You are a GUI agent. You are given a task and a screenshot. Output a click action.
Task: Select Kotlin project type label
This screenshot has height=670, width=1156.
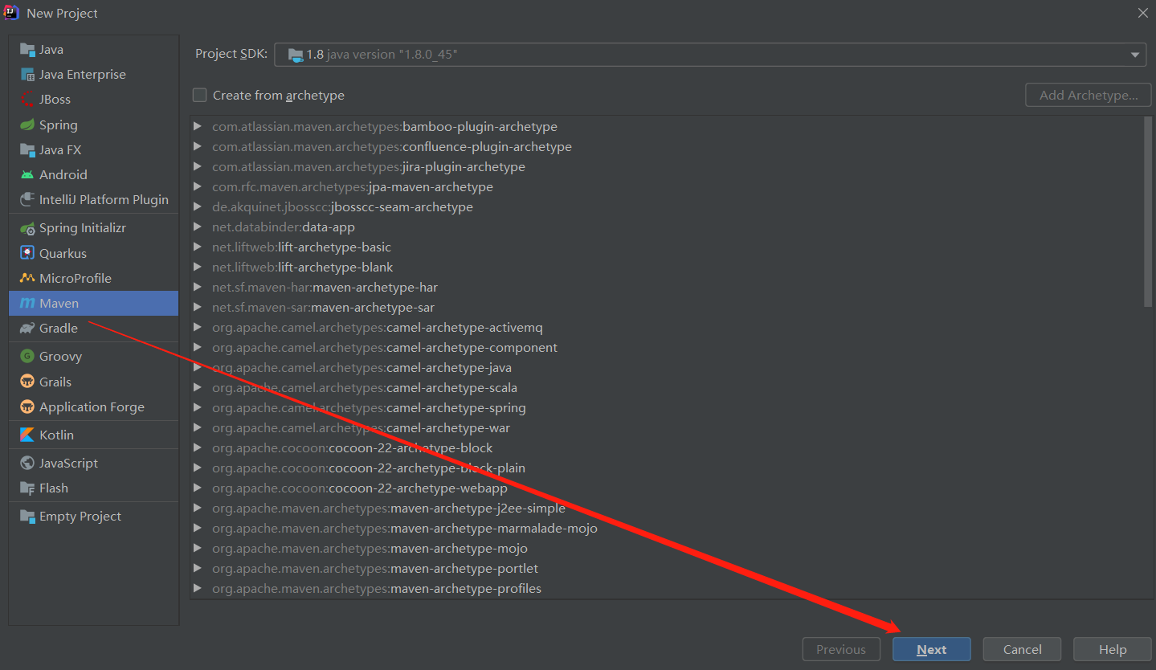[x=56, y=435]
